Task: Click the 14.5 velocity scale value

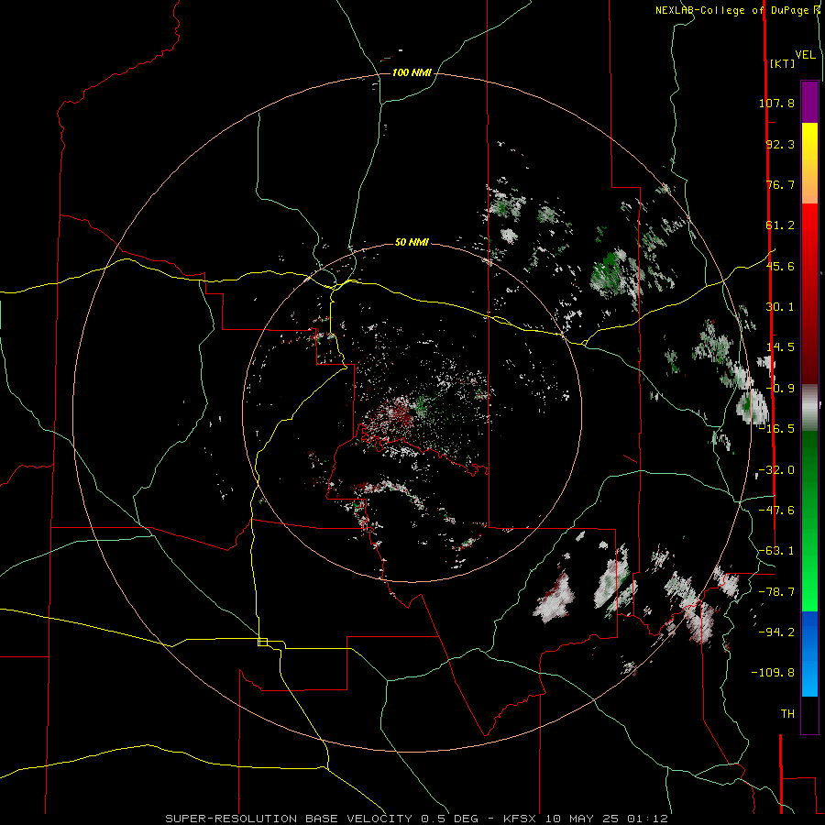Action: 780,347
